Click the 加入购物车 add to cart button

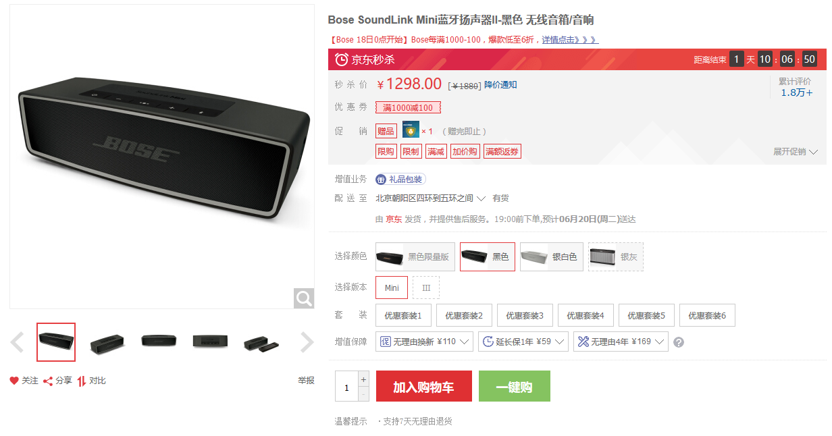tap(424, 387)
